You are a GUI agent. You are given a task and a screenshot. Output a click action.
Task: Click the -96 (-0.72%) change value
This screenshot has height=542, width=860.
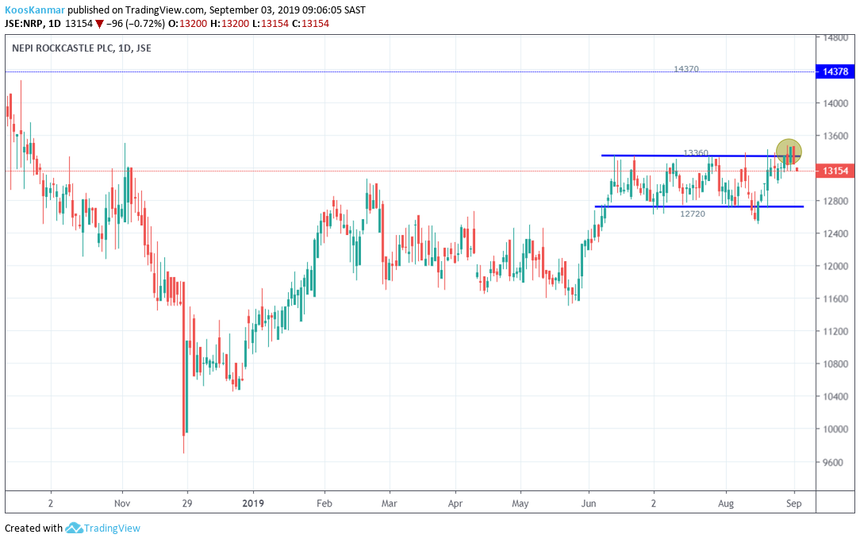point(135,24)
